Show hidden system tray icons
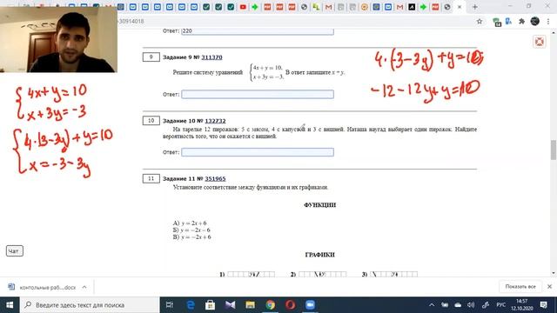 click(432, 305)
